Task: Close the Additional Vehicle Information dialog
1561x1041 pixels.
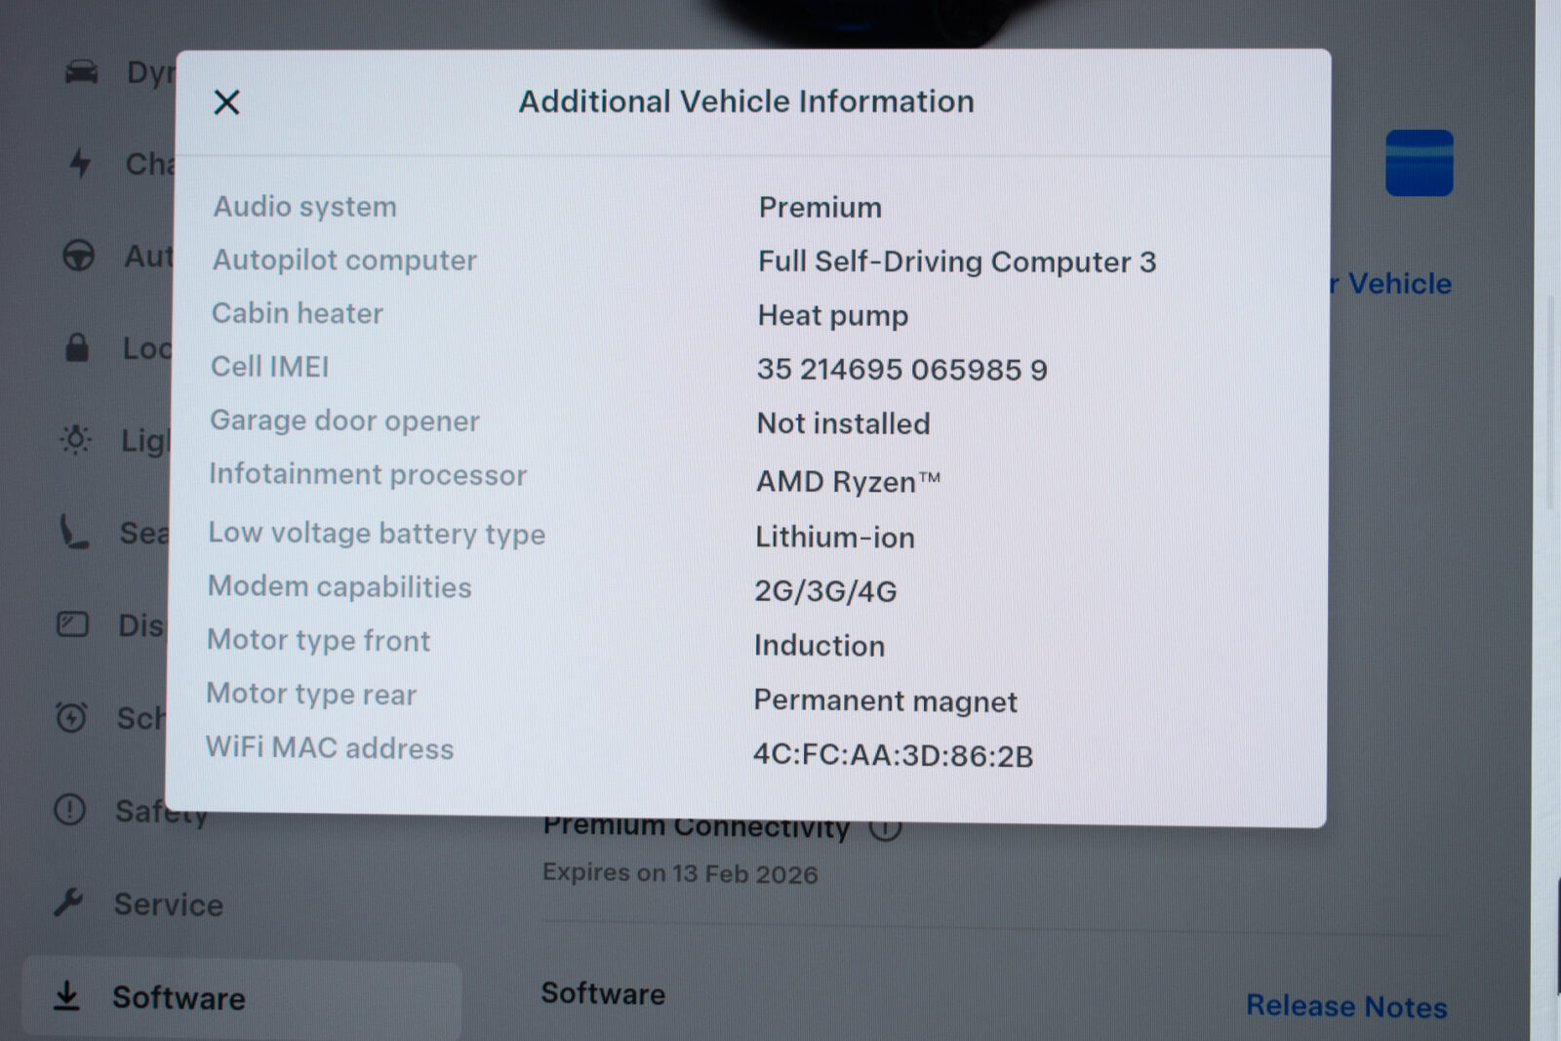Action: click(226, 102)
